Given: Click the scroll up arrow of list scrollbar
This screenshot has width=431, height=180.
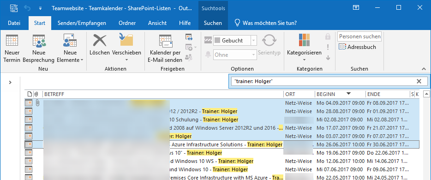Looking at the screenshot, I should 426,94.
